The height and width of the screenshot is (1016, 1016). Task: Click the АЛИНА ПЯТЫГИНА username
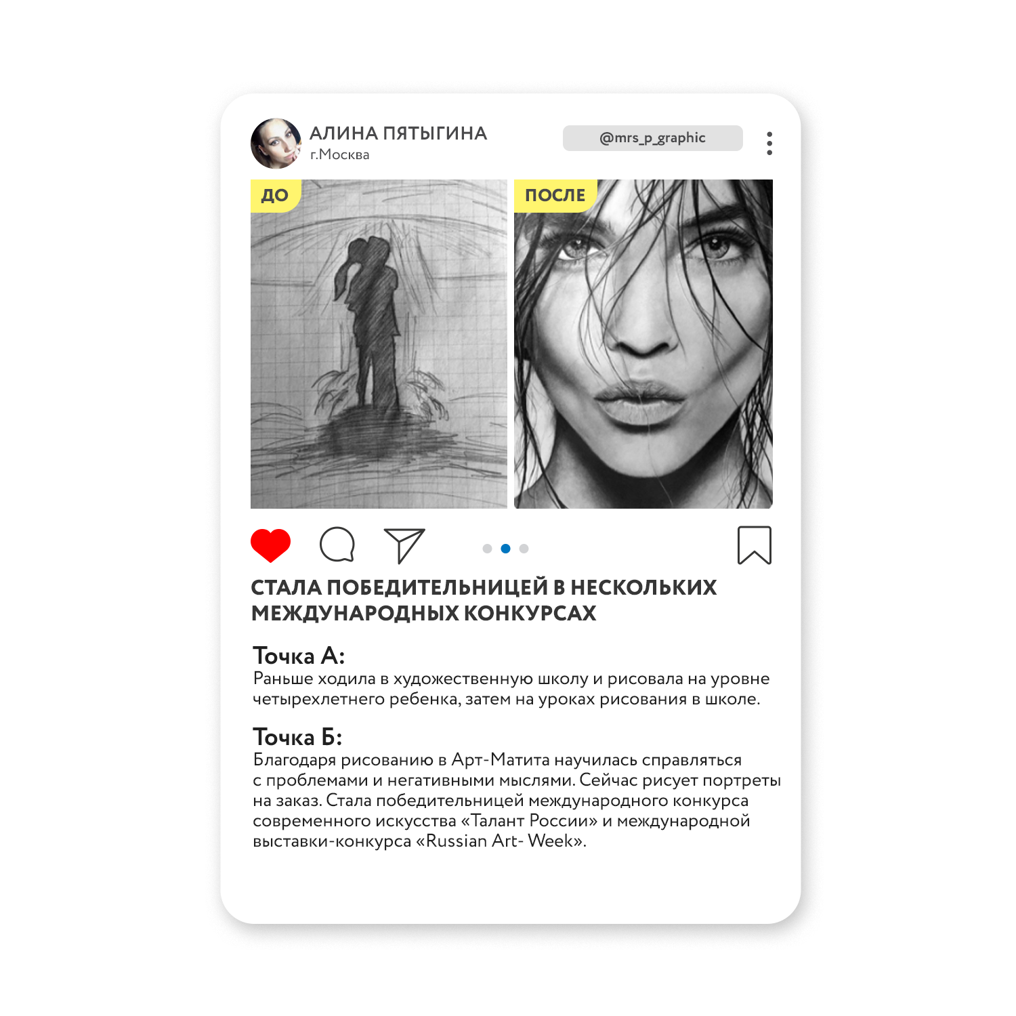point(398,133)
